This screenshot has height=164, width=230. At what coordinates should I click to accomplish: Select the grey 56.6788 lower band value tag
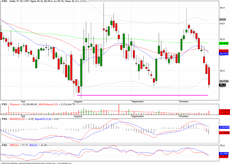point(224,81)
